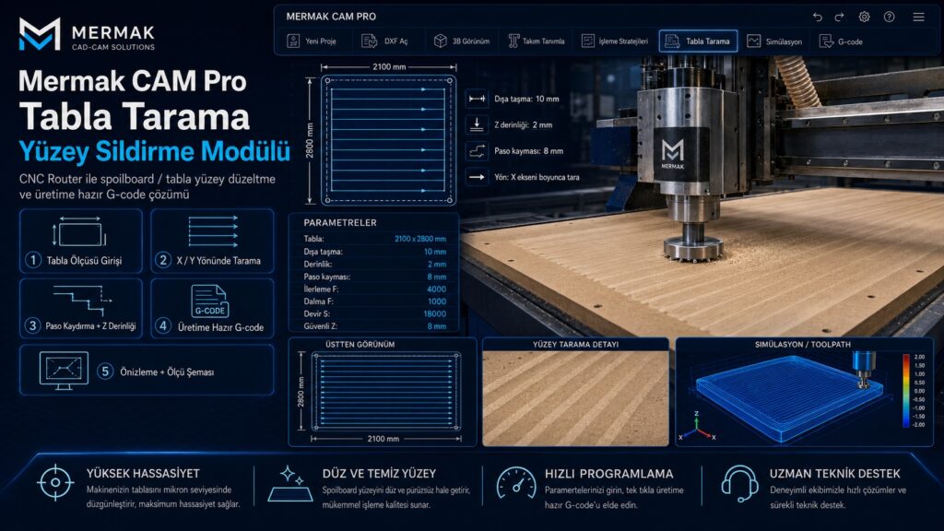944x531 pixels.
Task: Click the 2100 mm top width dimension label
Action: point(389,66)
